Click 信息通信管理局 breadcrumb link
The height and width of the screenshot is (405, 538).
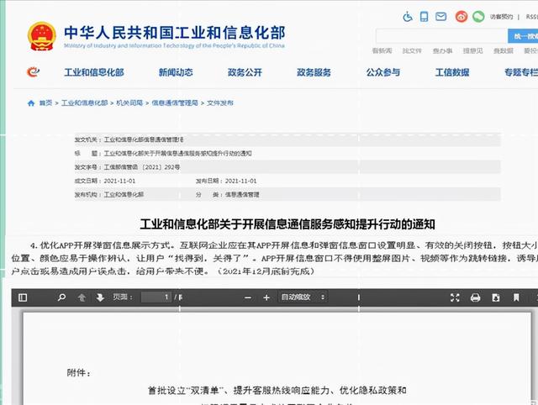[175, 103]
